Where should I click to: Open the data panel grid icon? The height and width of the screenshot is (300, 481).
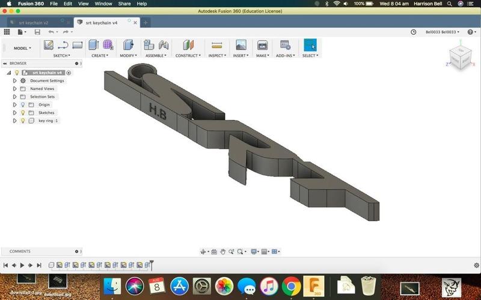point(7,32)
